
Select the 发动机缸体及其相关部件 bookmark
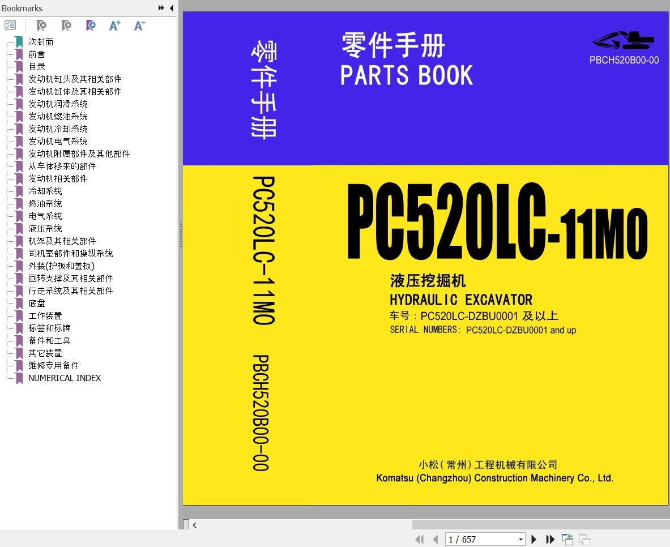point(75,92)
